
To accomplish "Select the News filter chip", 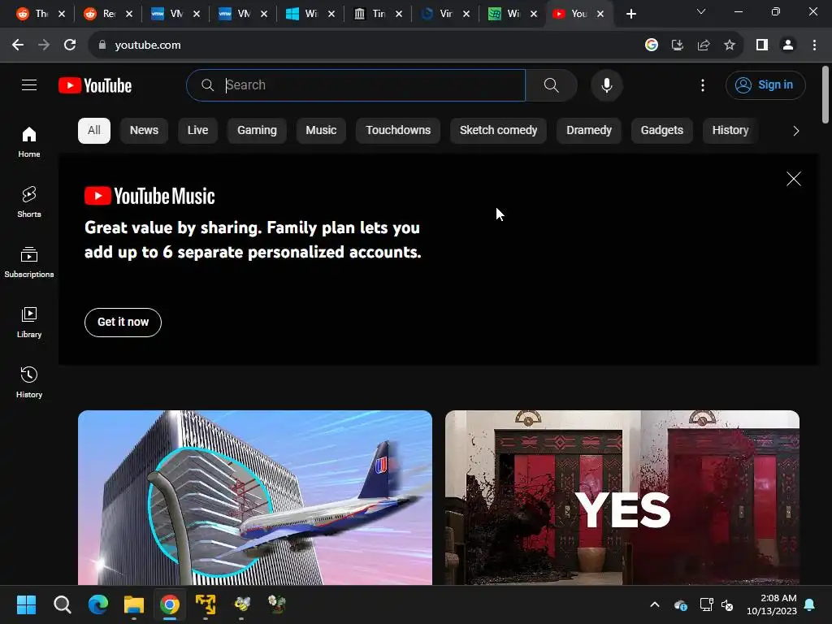I will 144,131.
